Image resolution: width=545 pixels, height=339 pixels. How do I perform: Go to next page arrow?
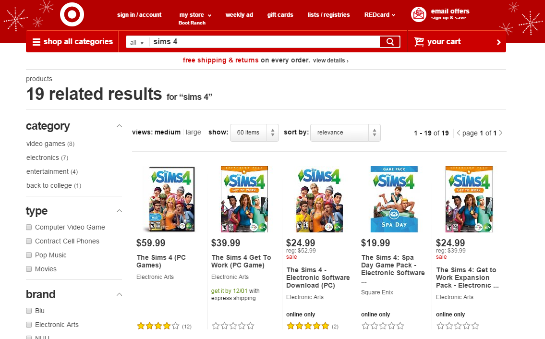click(x=501, y=133)
